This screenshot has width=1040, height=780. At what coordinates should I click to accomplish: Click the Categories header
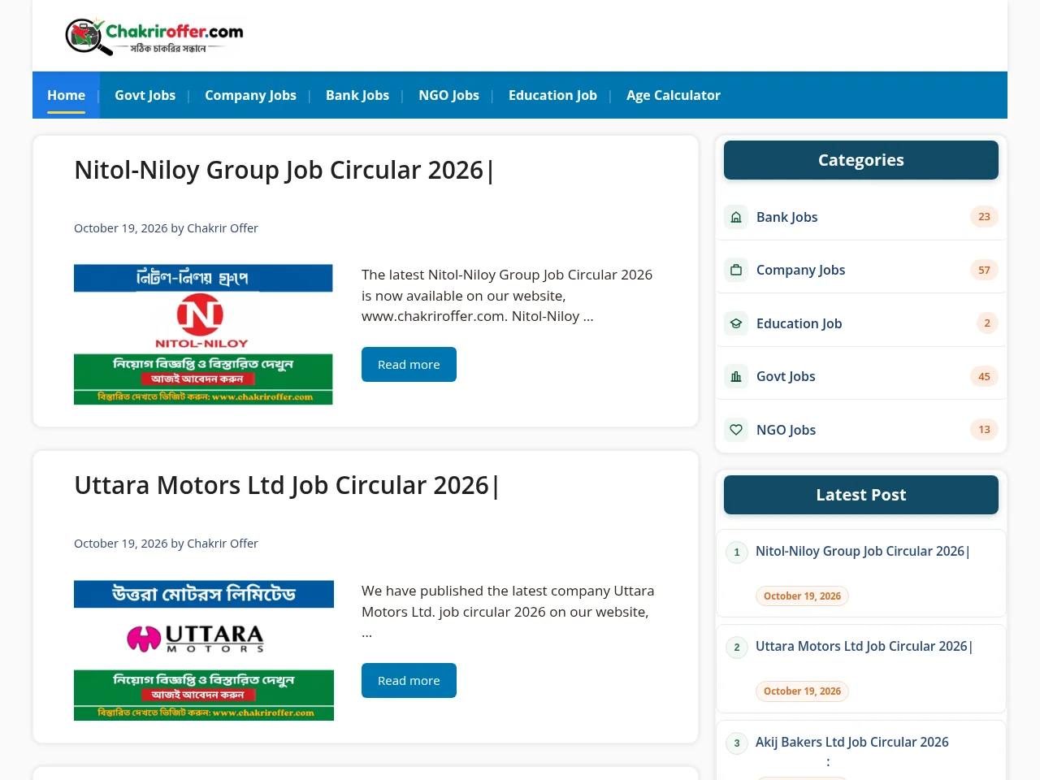(x=861, y=160)
